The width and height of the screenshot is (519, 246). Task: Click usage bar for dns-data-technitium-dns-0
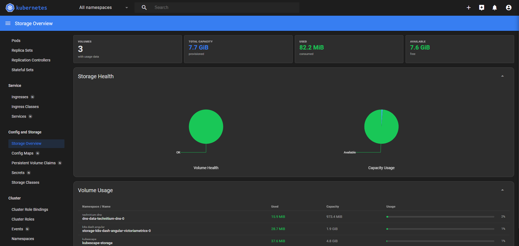(x=440, y=217)
